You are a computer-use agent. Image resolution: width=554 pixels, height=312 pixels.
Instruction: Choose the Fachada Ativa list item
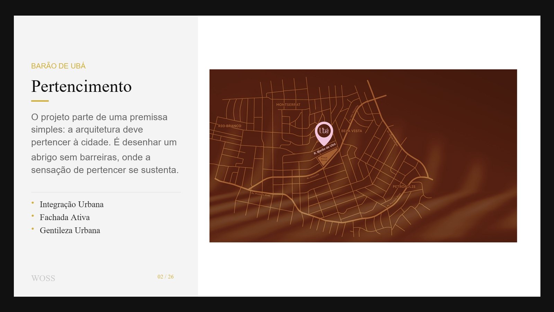click(65, 217)
